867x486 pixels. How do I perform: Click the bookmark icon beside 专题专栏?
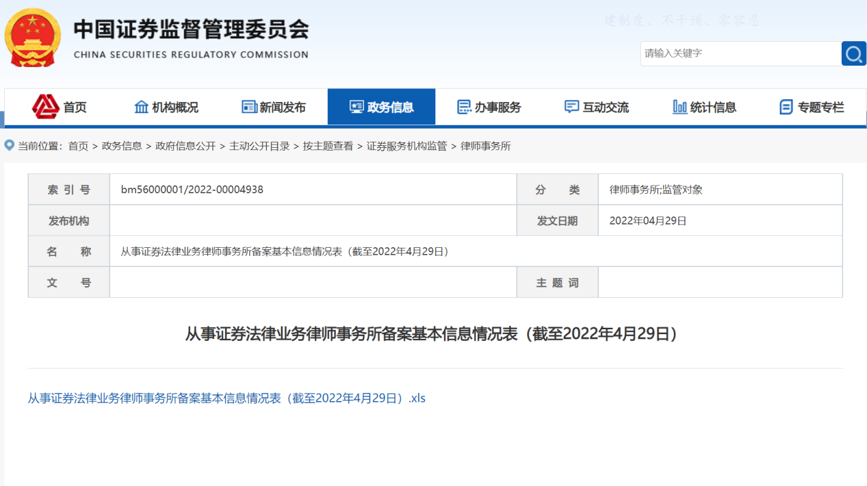[785, 106]
